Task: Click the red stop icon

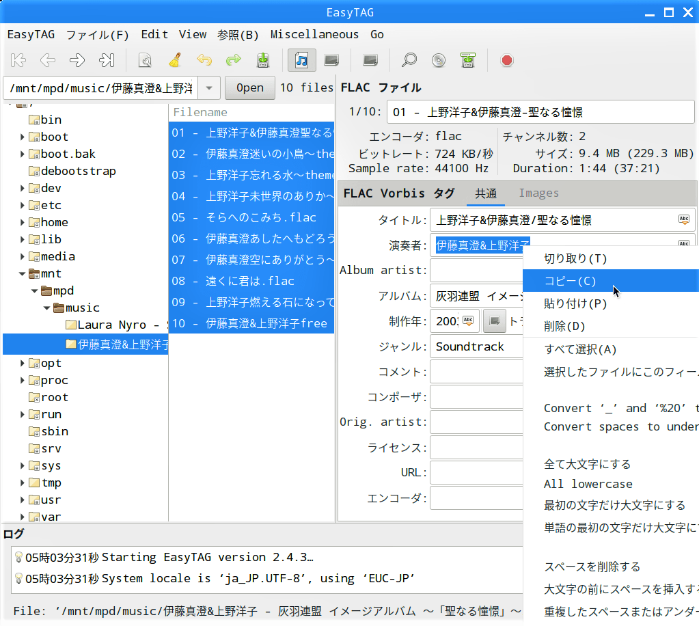Action: click(x=507, y=60)
